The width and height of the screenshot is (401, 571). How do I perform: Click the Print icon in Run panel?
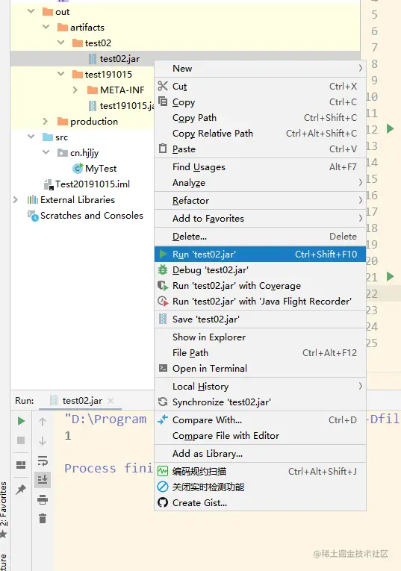coord(43,499)
